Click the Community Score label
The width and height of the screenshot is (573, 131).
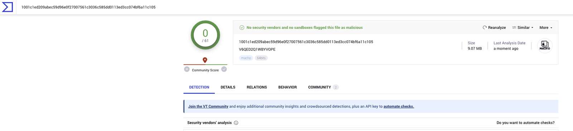click(205, 70)
